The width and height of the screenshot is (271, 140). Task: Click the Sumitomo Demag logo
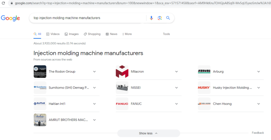coord(40,87)
